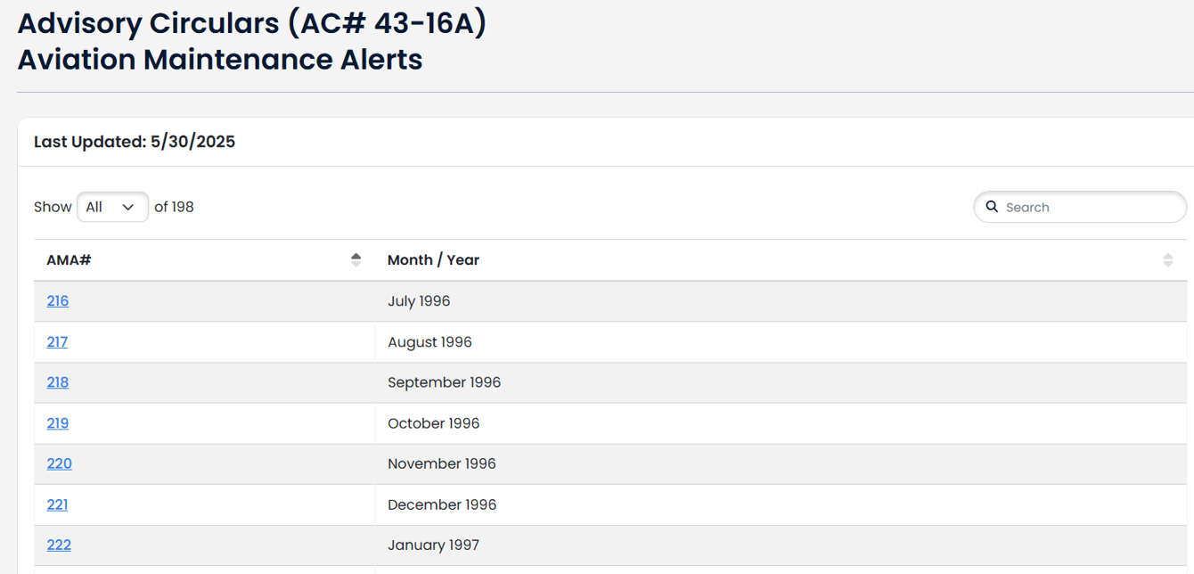Go to alert number 220
The width and height of the screenshot is (1194, 574).
coord(59,463)
